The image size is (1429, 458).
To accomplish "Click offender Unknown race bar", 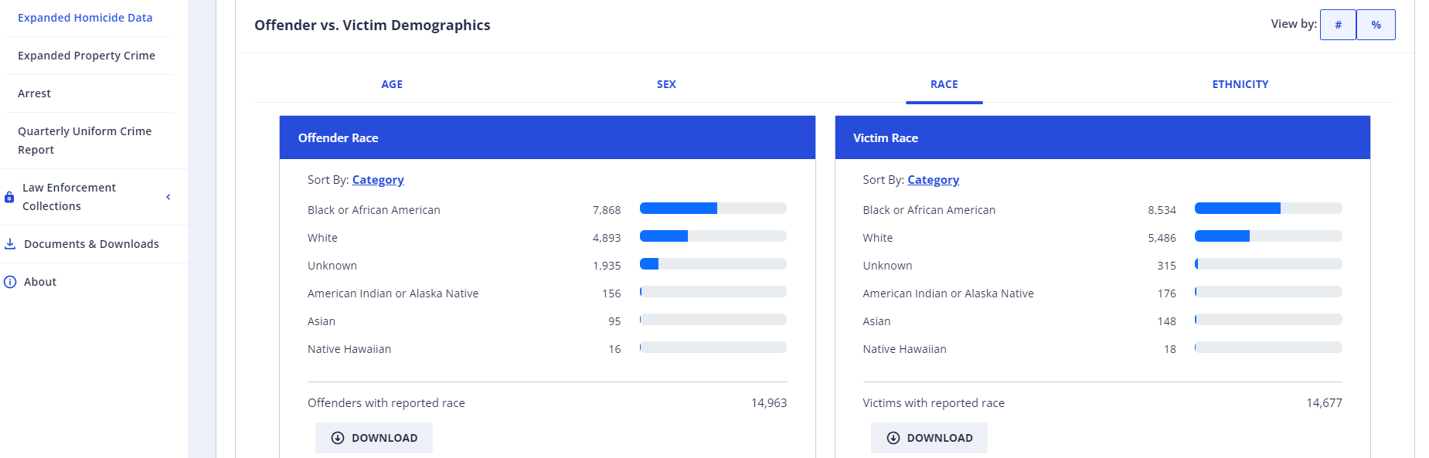I will (713, 264).
